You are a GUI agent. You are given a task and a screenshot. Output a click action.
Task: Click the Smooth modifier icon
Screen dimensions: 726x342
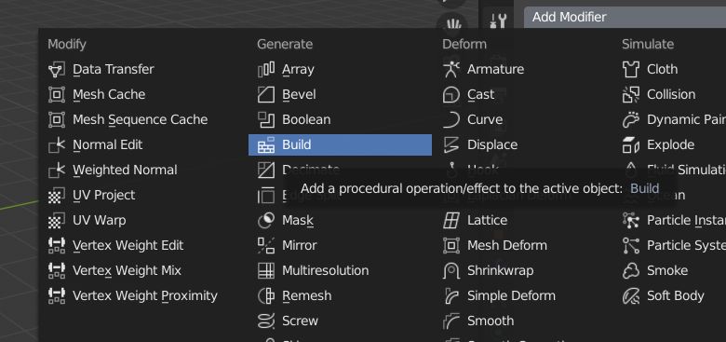(451, 321)
